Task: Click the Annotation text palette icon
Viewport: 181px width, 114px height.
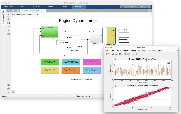Action: pos(9,30)
